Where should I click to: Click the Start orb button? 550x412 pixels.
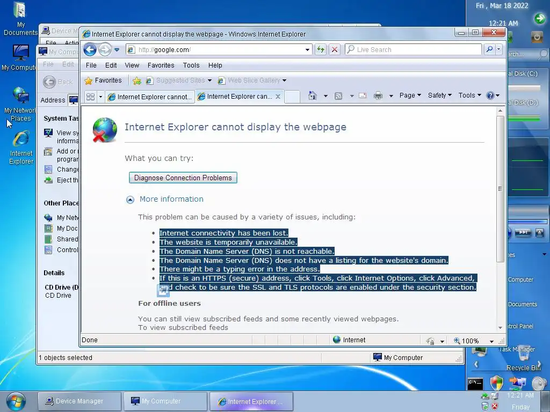click(x=16, y=401)
